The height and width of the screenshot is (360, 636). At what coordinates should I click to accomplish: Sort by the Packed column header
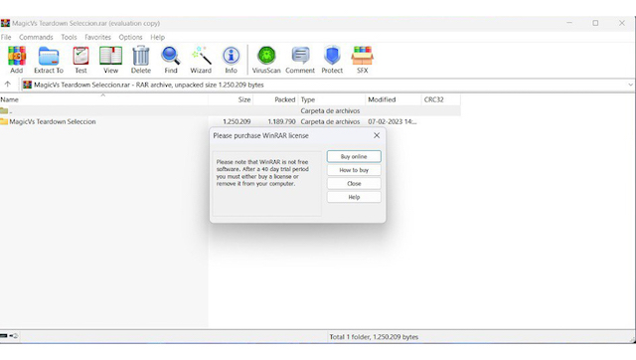[276, 99]
